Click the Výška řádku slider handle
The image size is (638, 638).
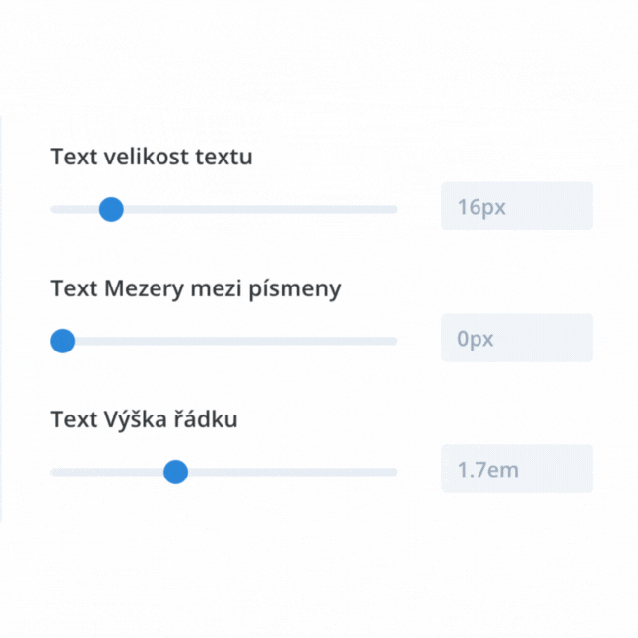[175, 472]
